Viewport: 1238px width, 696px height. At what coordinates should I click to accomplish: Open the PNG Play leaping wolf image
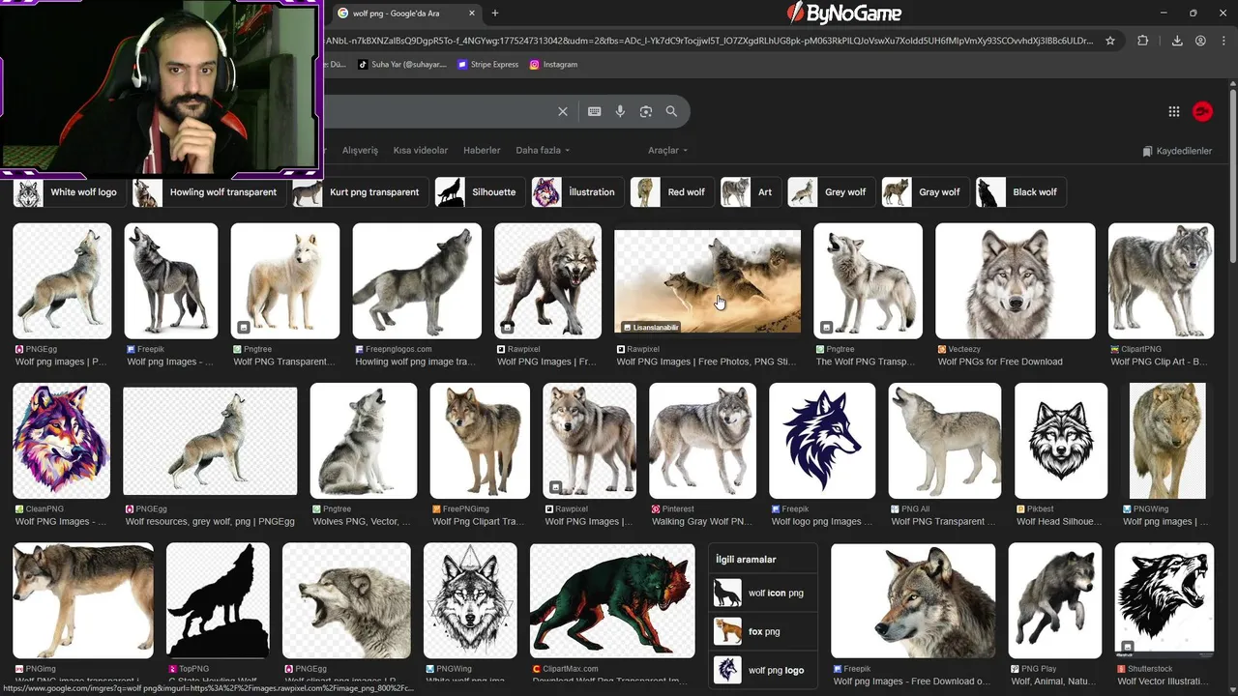pyautogui.click(x=1055, y=600)
